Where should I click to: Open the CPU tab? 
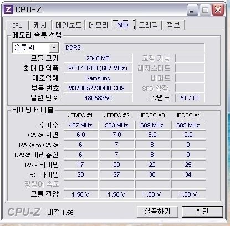click(17, 25)
